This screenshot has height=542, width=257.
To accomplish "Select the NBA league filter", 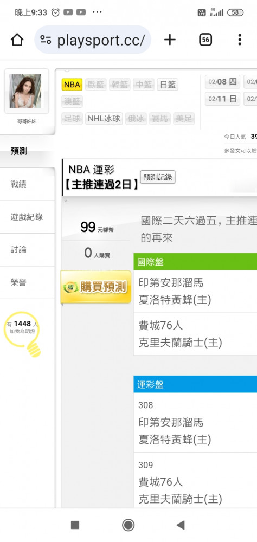I will 72,85.
